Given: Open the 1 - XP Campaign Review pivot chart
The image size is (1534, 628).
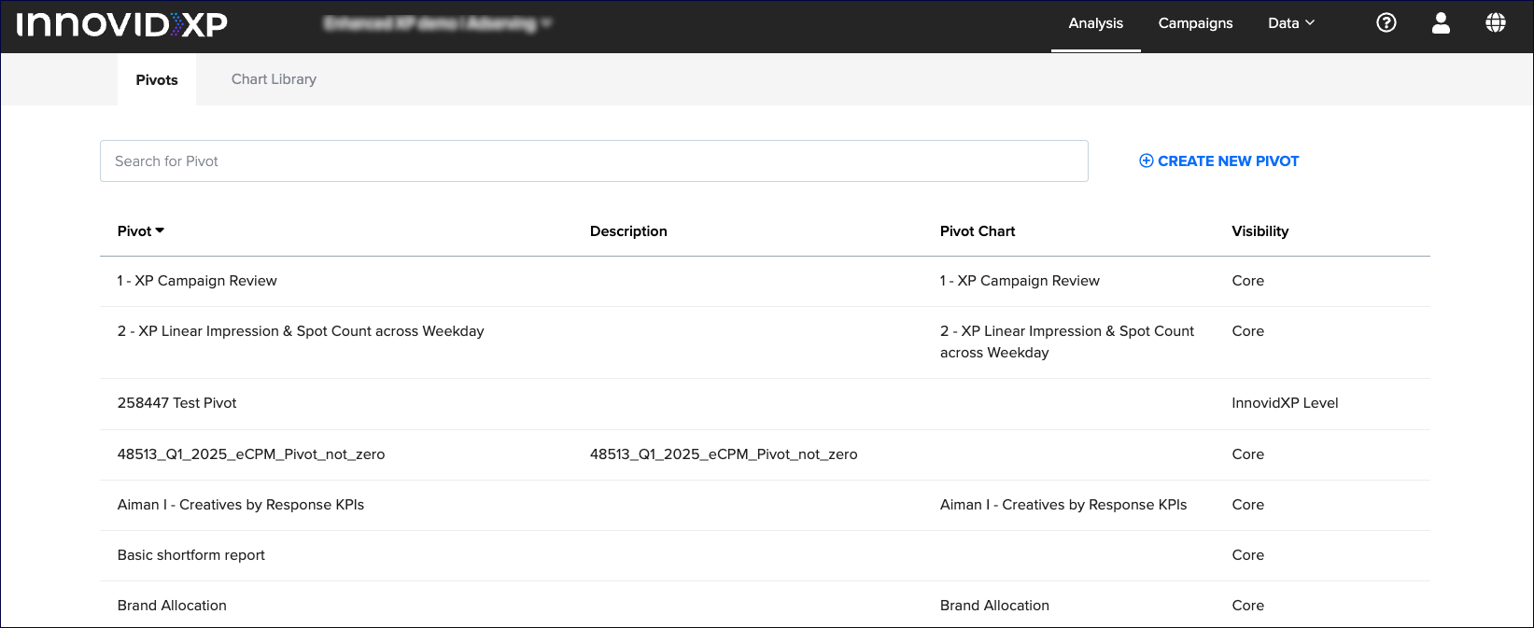Looking at the screenshot, I should click(x=1020, y=281).
